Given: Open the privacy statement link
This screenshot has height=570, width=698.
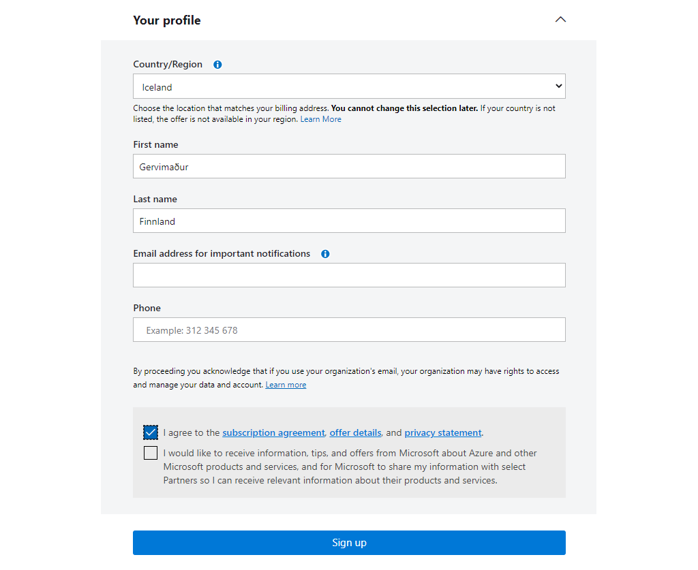Looking at the screenshot, I should click(x=443, y=432).
